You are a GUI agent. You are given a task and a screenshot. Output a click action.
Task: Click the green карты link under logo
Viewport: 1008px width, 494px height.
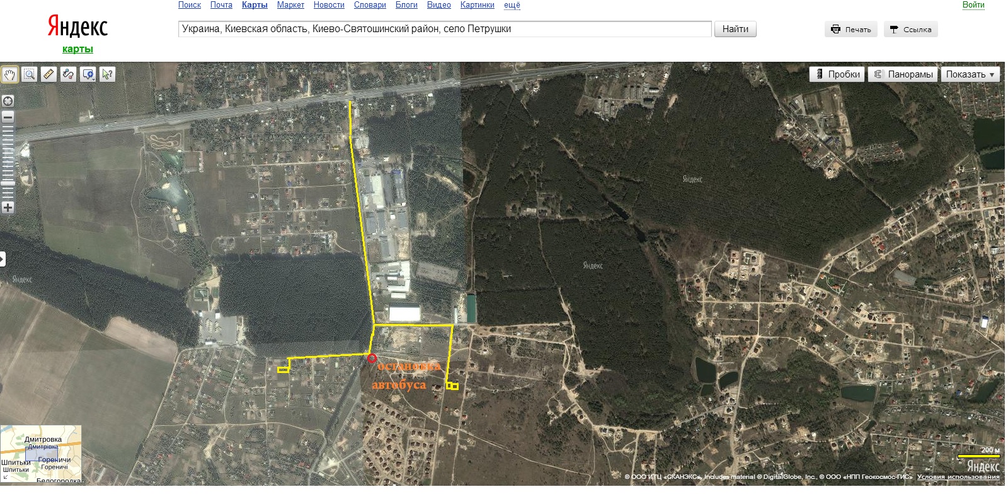77,49
